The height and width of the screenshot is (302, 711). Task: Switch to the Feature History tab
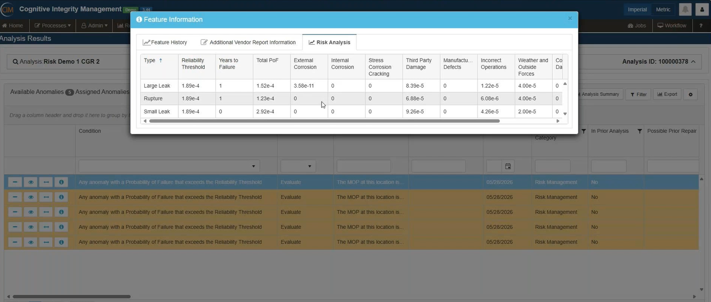165,42
